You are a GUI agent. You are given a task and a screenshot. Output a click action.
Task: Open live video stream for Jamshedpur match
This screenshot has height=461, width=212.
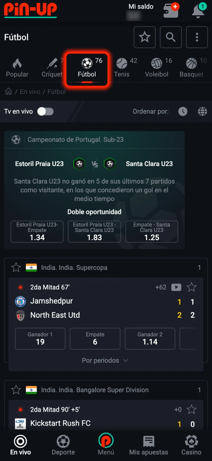click(x=176, y=287)
